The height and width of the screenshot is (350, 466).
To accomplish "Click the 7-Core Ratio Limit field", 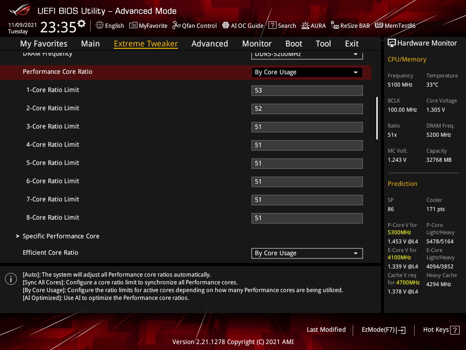I will (307, 200).
